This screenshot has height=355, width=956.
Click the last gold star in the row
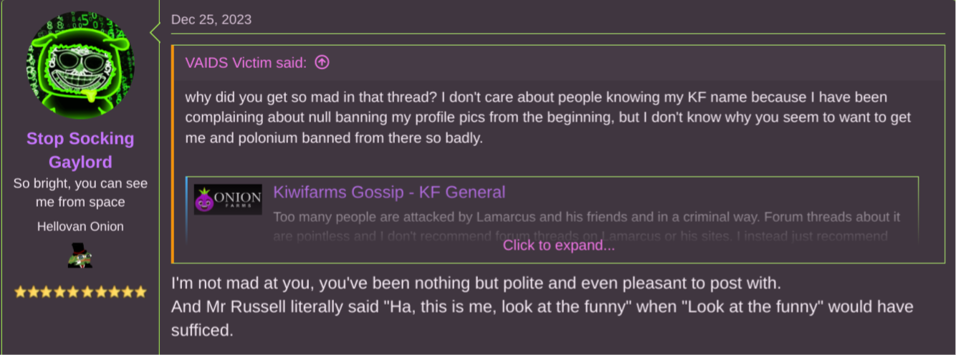coord(140,292)
